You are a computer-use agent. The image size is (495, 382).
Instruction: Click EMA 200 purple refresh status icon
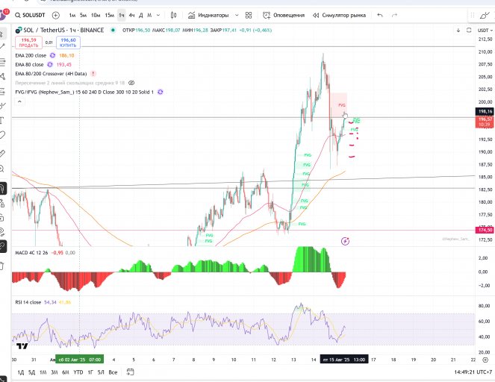click(53, 55)
